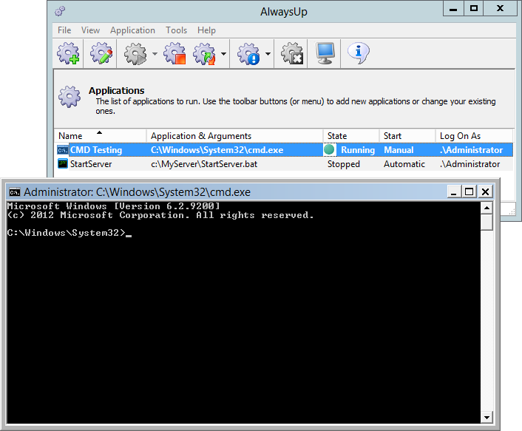
Task: Open the dropdown beside the exclamation gear icon
Action: 268,53
